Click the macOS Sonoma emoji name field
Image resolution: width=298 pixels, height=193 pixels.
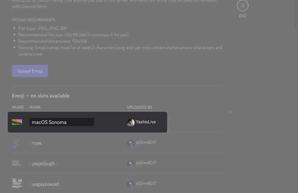tap(62, 122)
